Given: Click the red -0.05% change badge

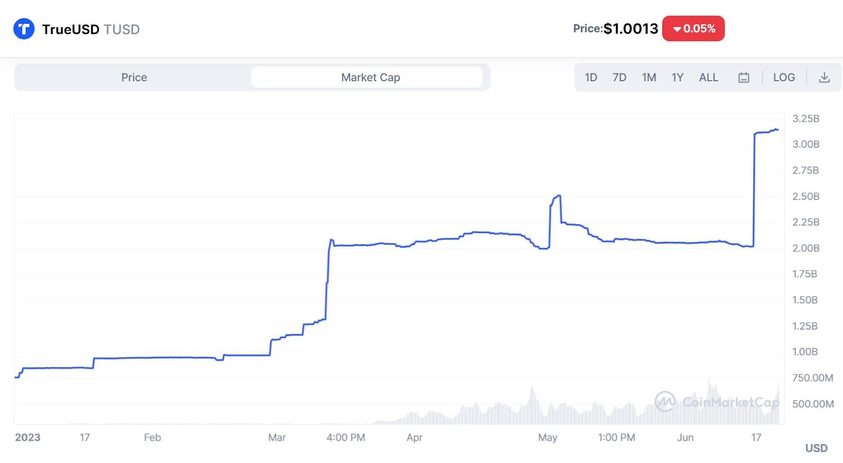Looking at the screenshot, I should pos(693,28).
